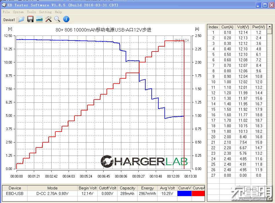Select the EBD-USB device cell

pyautogui.click(x=15, y=193)
